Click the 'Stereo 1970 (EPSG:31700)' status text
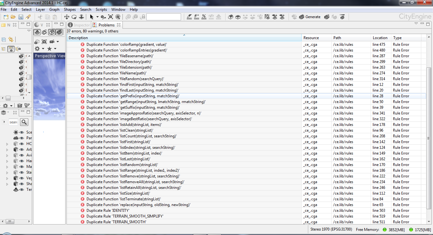The width and height of the screenshot is (433, 235). pos(331,229)
